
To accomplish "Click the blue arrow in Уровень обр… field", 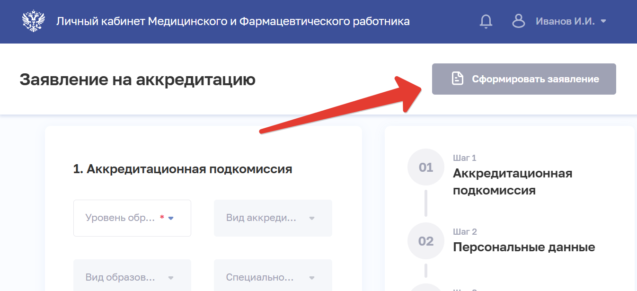I will 171,218.
